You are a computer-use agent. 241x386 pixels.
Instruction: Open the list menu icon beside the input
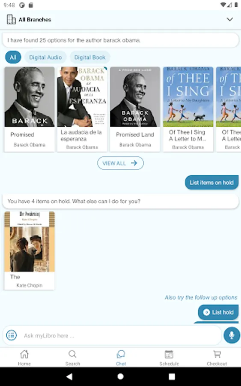11,335
